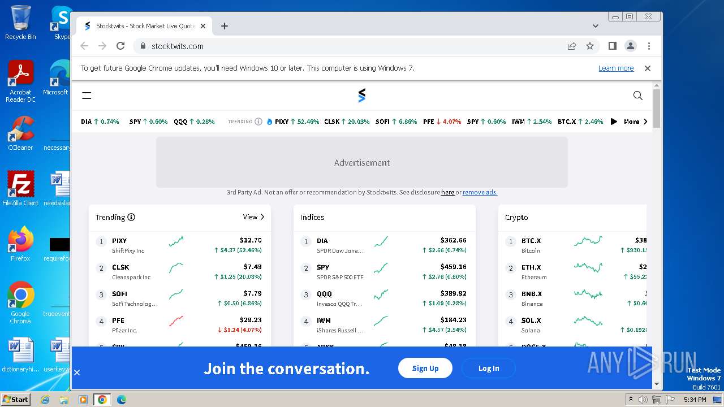Open SPY row in Indices list
The width and height of the screenshot is (724, 407).
pos(385,271)
